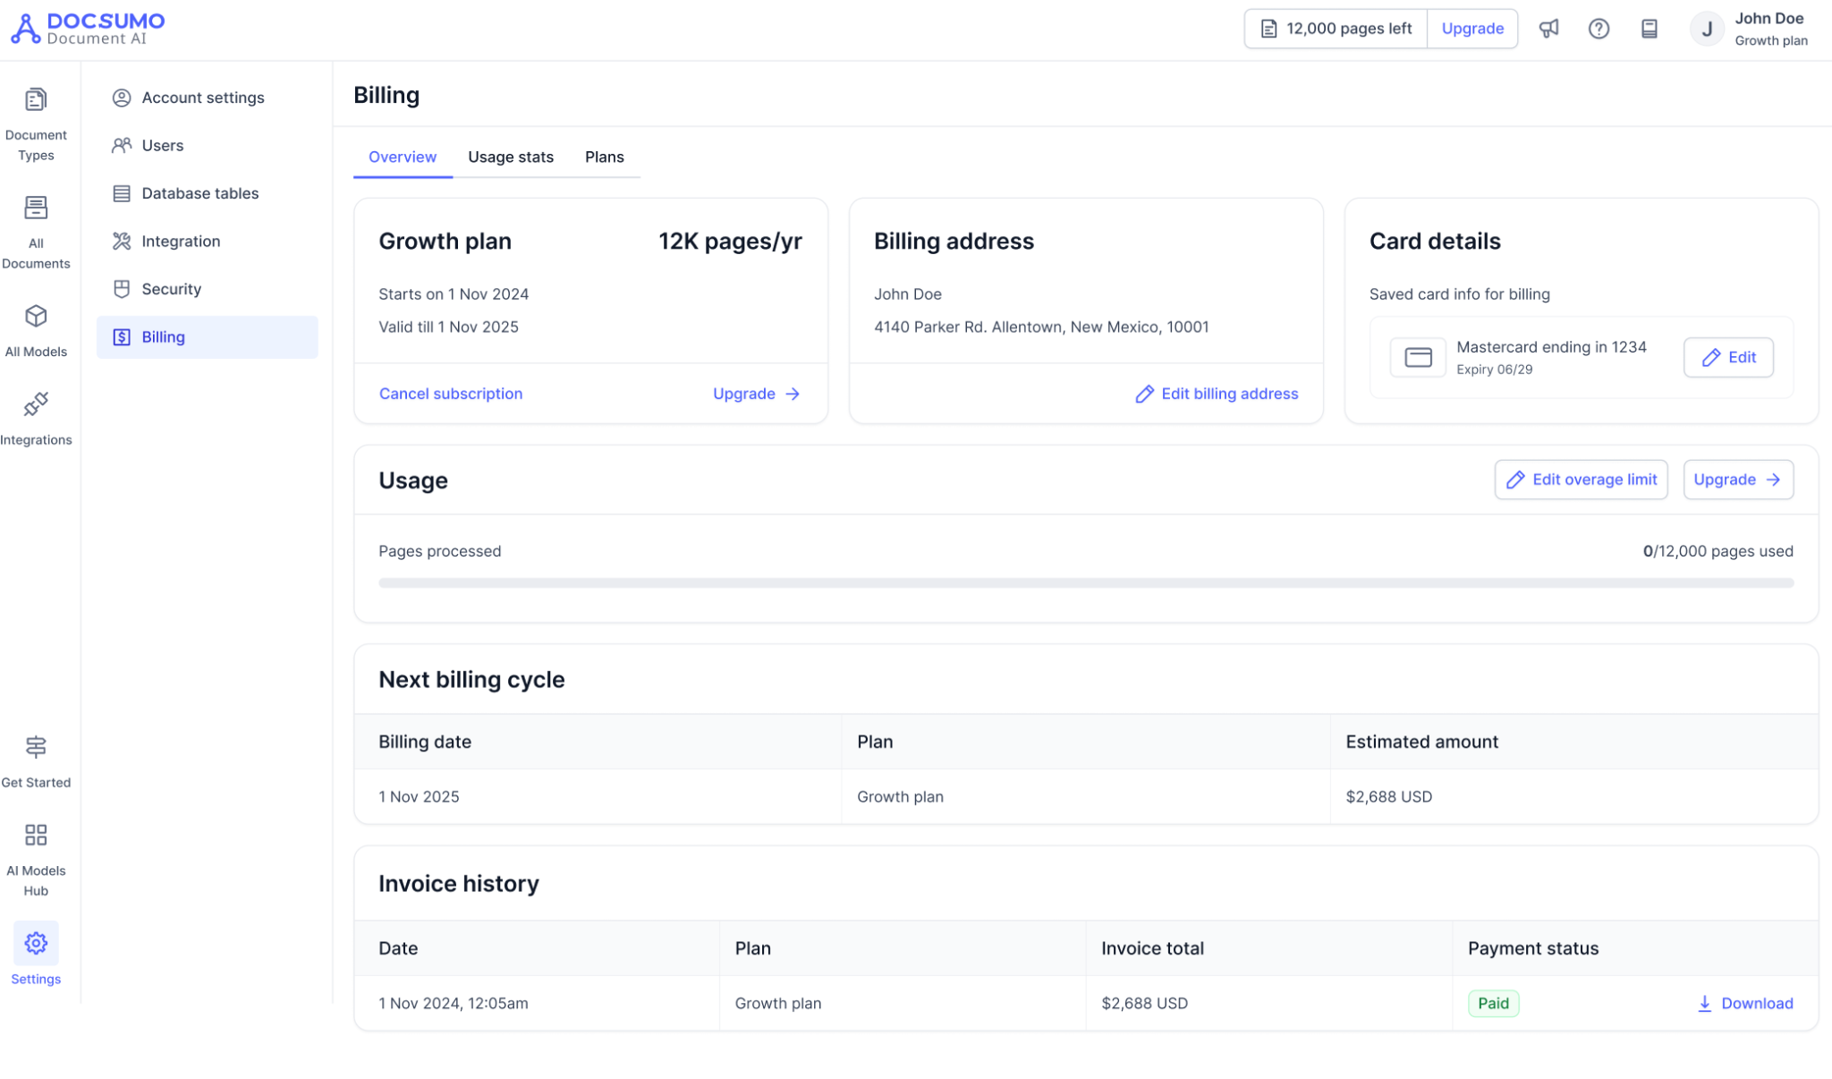Edit the saved Mastercard details
Image resolution: width=1832 pixels, height=1079 pixels.
1727,357
